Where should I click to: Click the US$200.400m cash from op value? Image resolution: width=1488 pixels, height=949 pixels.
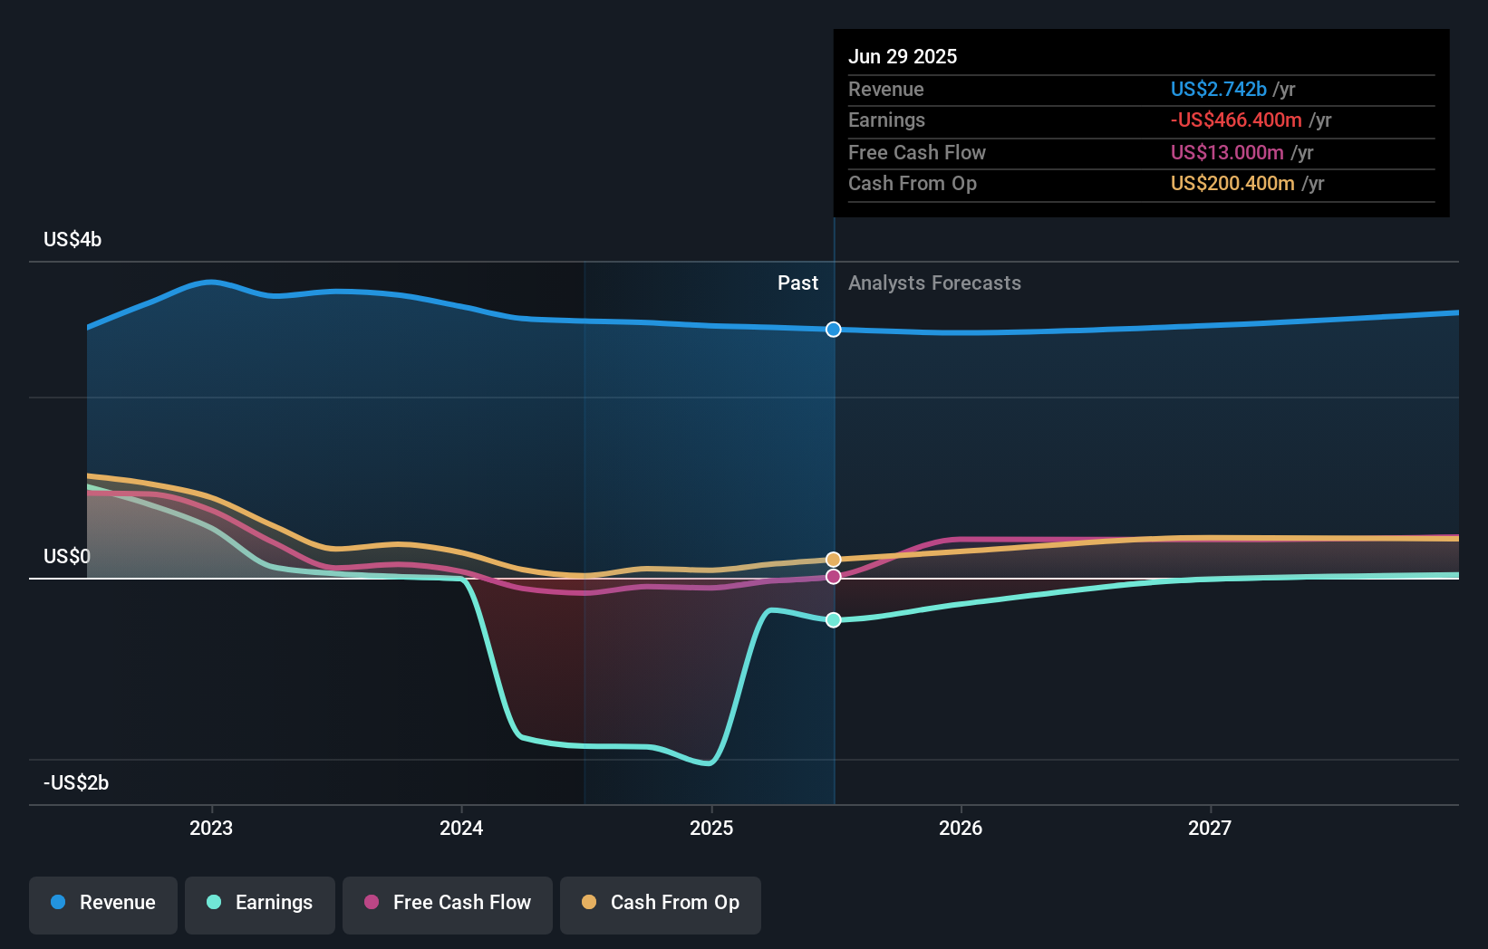click(1232, 184)
